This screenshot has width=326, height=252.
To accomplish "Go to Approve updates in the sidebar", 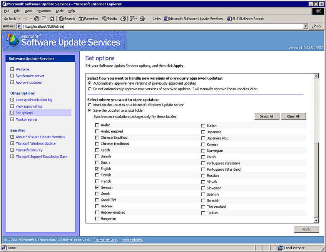I will 29,82.
